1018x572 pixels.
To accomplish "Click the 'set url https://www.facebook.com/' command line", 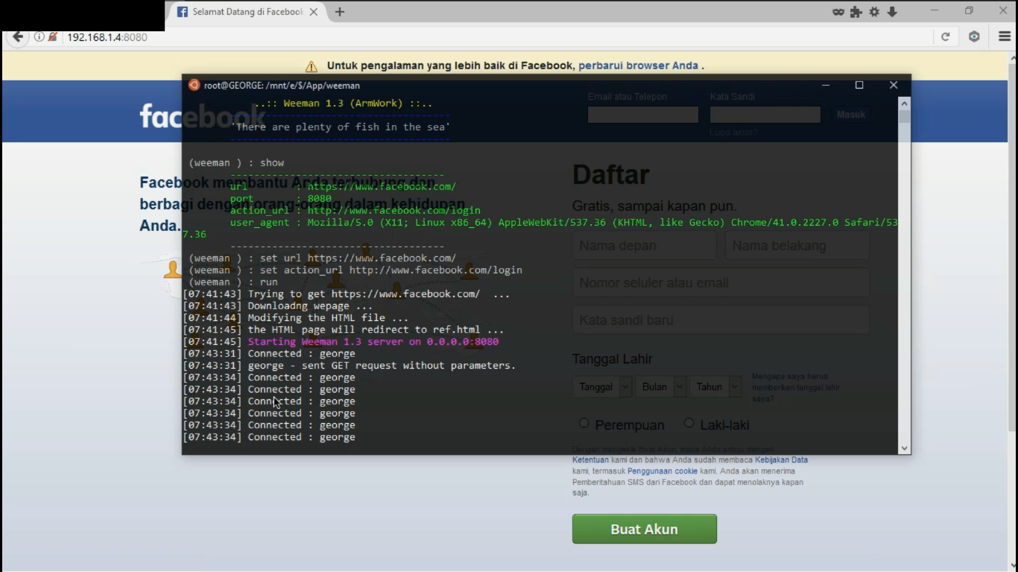I will click(322, 258).
